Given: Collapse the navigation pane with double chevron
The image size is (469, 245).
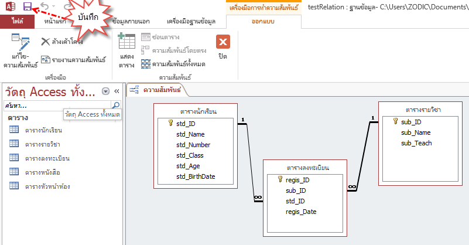Looking at the screenshot, I should 116,91.
